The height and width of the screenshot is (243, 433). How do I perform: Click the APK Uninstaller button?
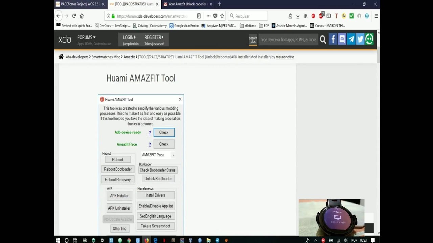(x=119, y=208)
